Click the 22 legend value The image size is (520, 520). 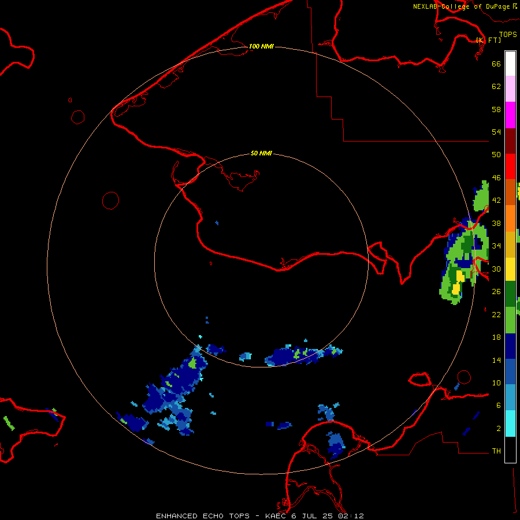tap(496, 314)
